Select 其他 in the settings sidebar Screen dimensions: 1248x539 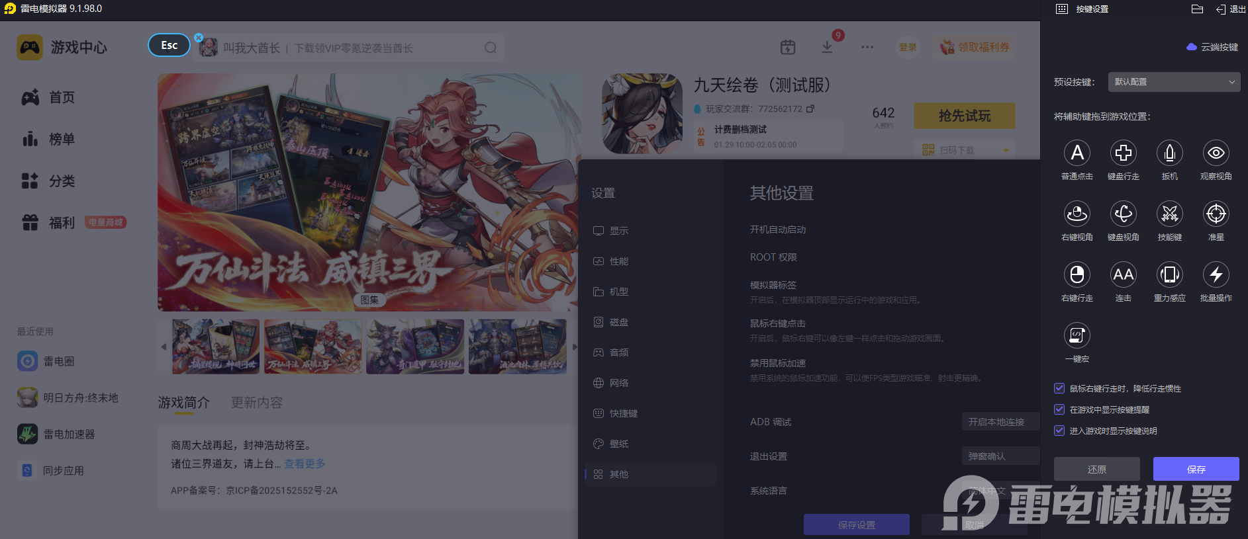coord(650,474)
